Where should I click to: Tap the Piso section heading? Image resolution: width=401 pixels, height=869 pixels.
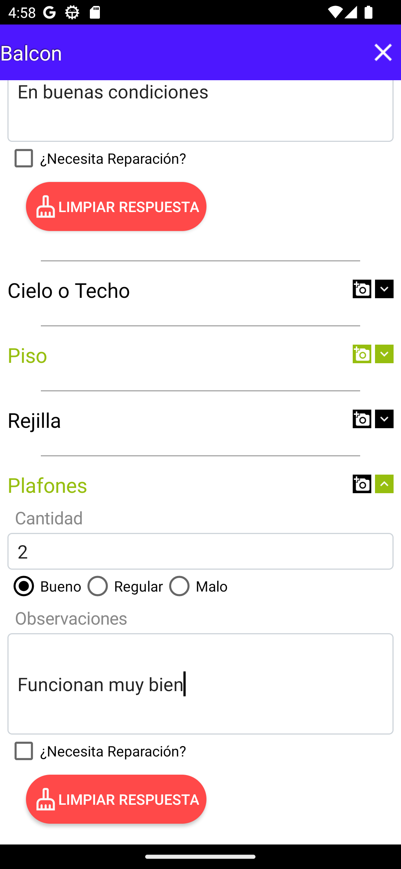[27, 356]
